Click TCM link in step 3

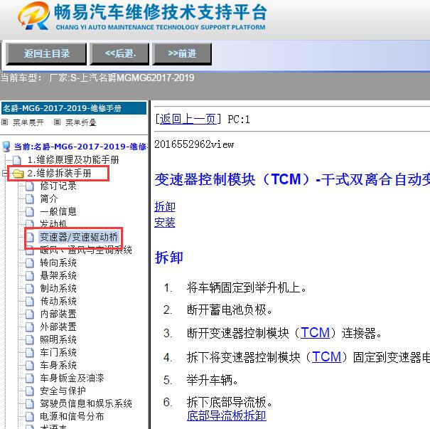(x=315, y=333)
